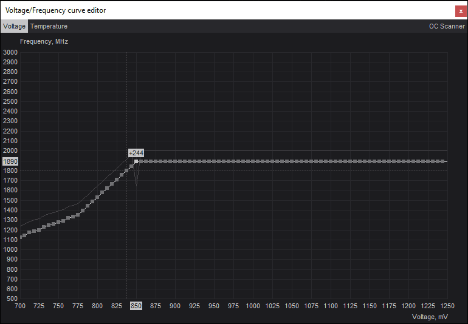The image size is (468, 324).
Task: Switch to the Temperature tab
Action: click(49, 26)
